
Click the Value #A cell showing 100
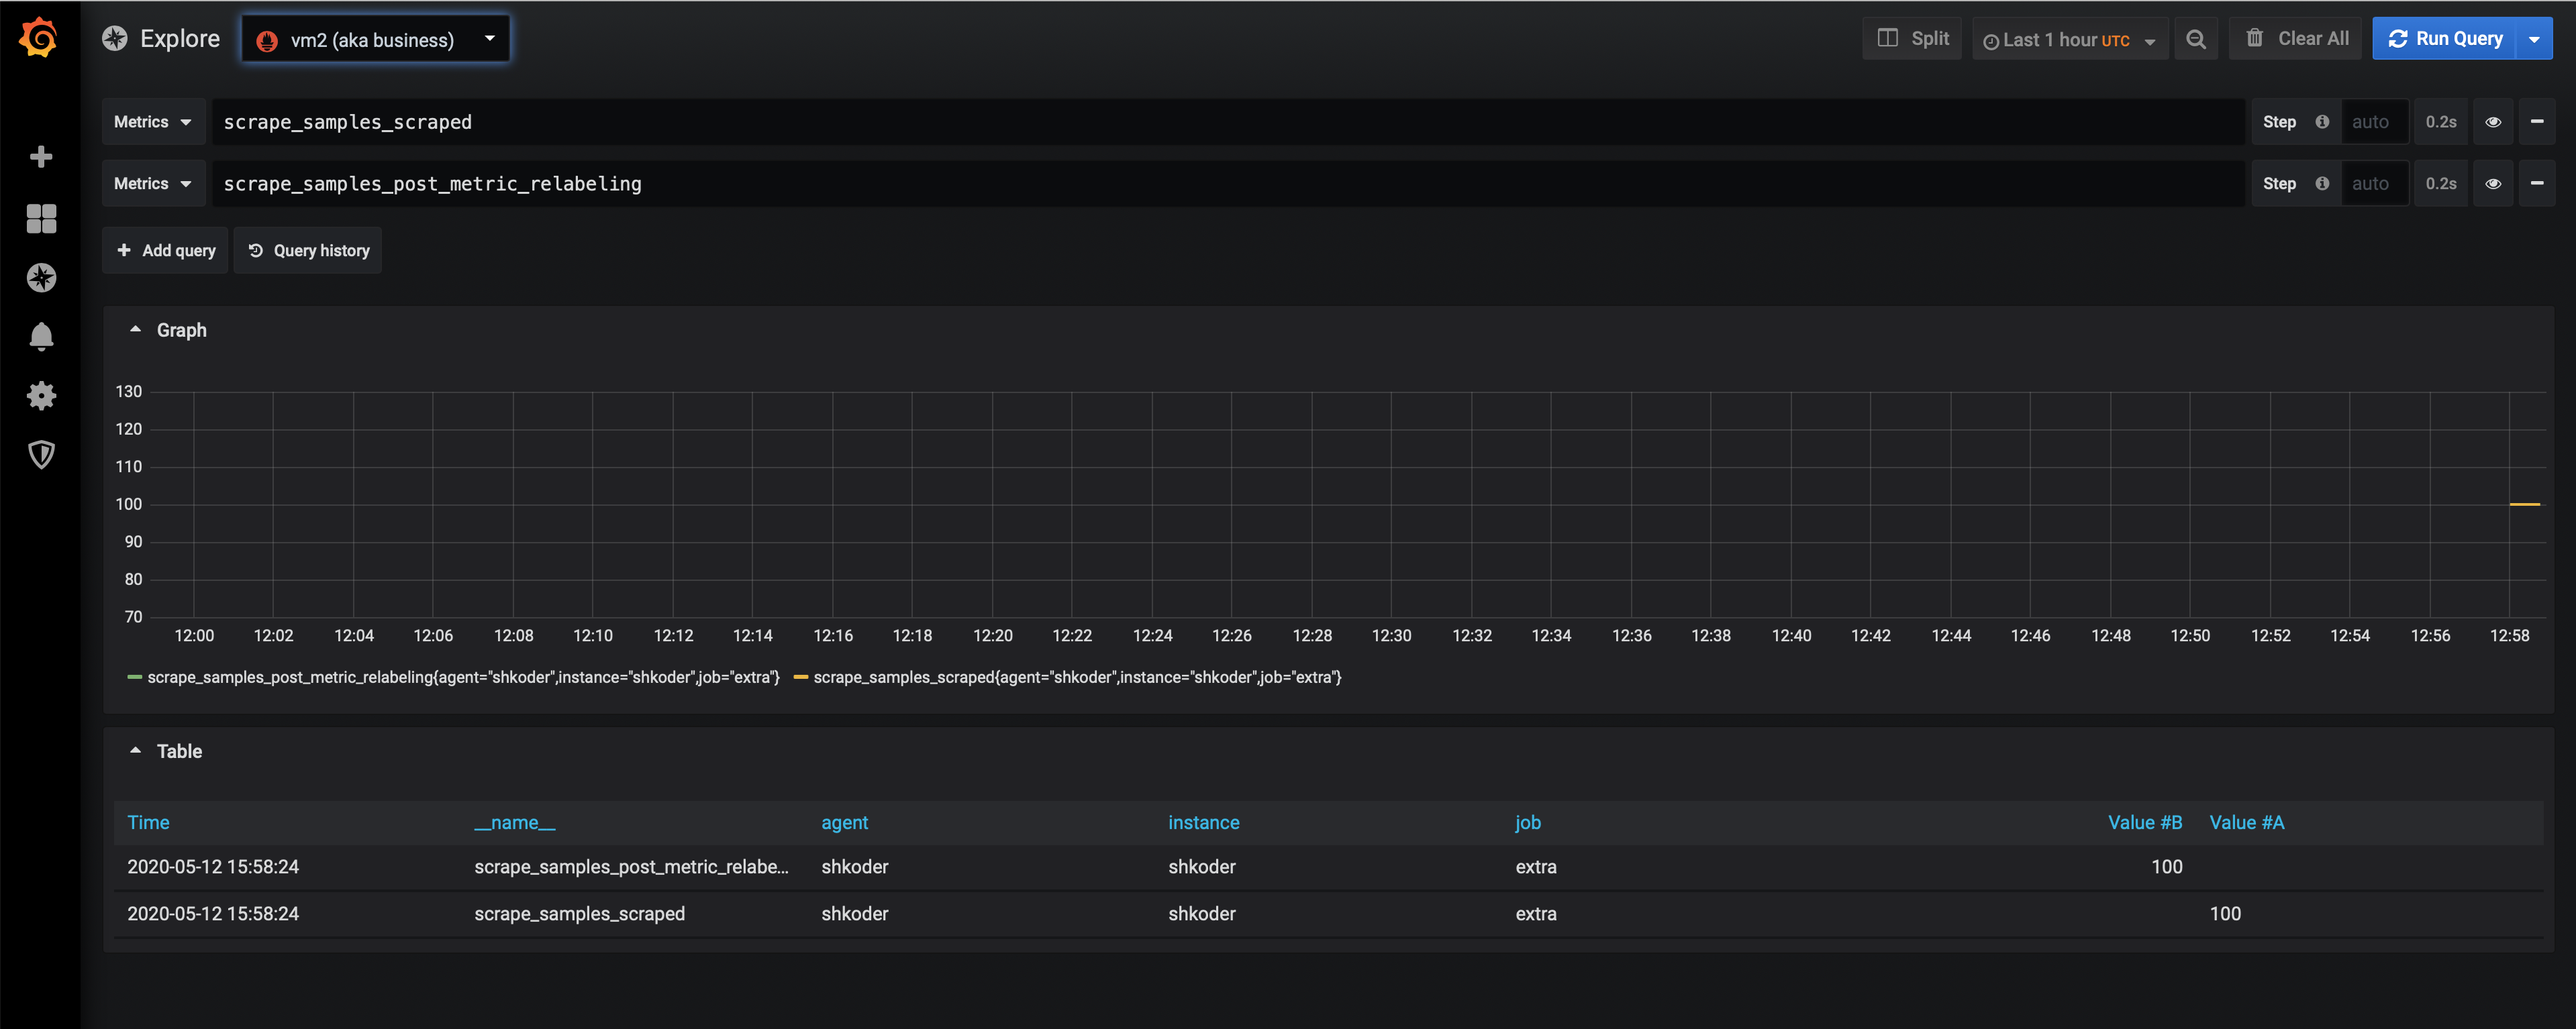pyautogui.click(x=2225, y=914)
